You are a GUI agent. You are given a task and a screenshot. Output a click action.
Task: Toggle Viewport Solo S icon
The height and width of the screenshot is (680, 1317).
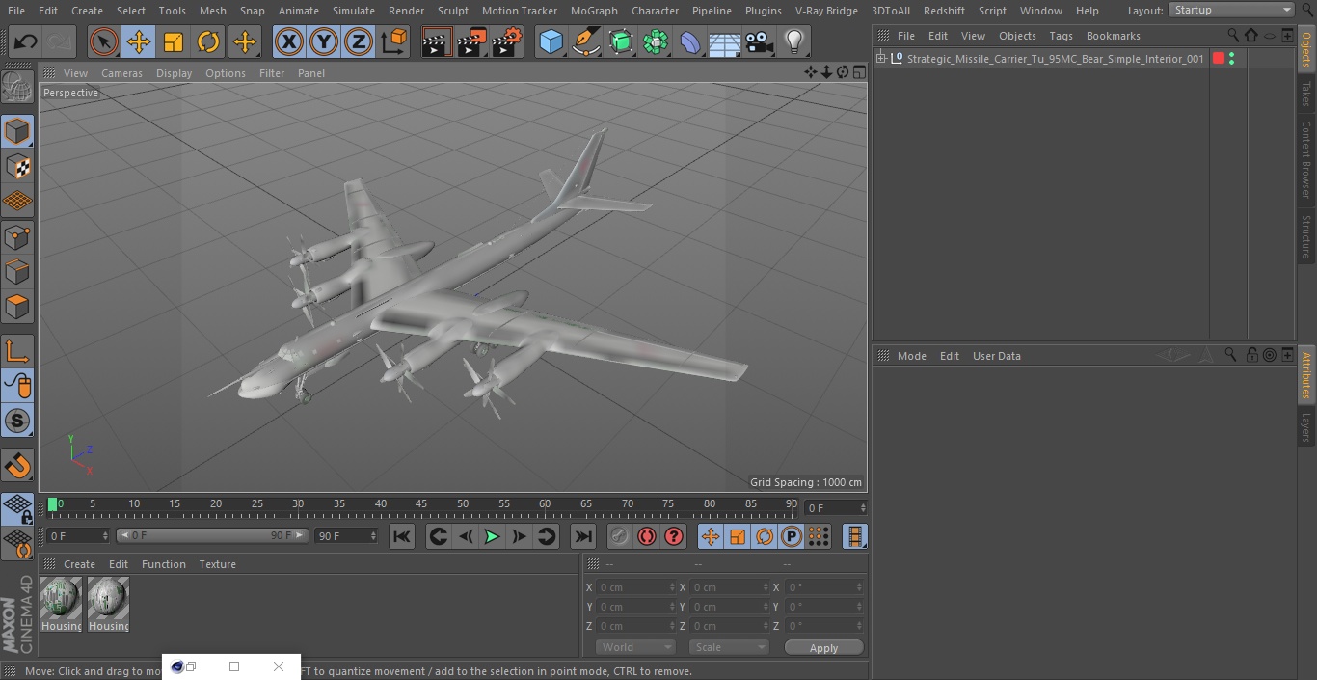point(17,421)
